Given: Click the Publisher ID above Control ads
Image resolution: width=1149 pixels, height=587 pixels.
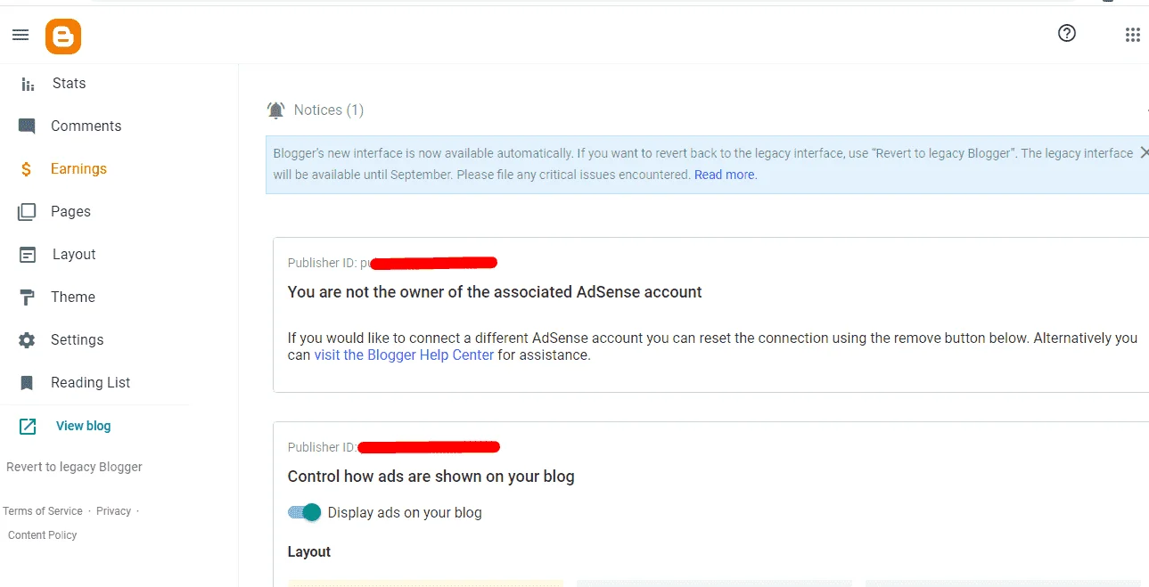Looking at the screenshot, I should (x=322, y=448).
